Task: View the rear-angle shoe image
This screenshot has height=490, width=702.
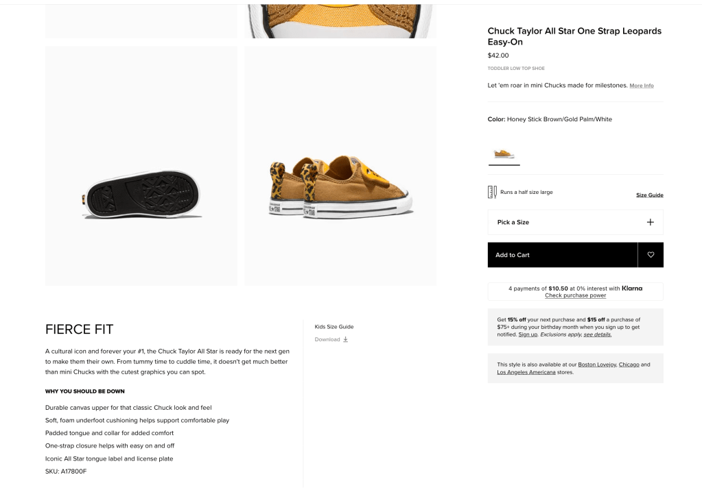Action: click(x=340, y=166)
